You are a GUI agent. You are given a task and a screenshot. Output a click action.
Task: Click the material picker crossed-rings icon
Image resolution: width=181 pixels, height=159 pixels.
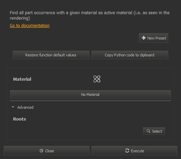click(x=97, y=79)
